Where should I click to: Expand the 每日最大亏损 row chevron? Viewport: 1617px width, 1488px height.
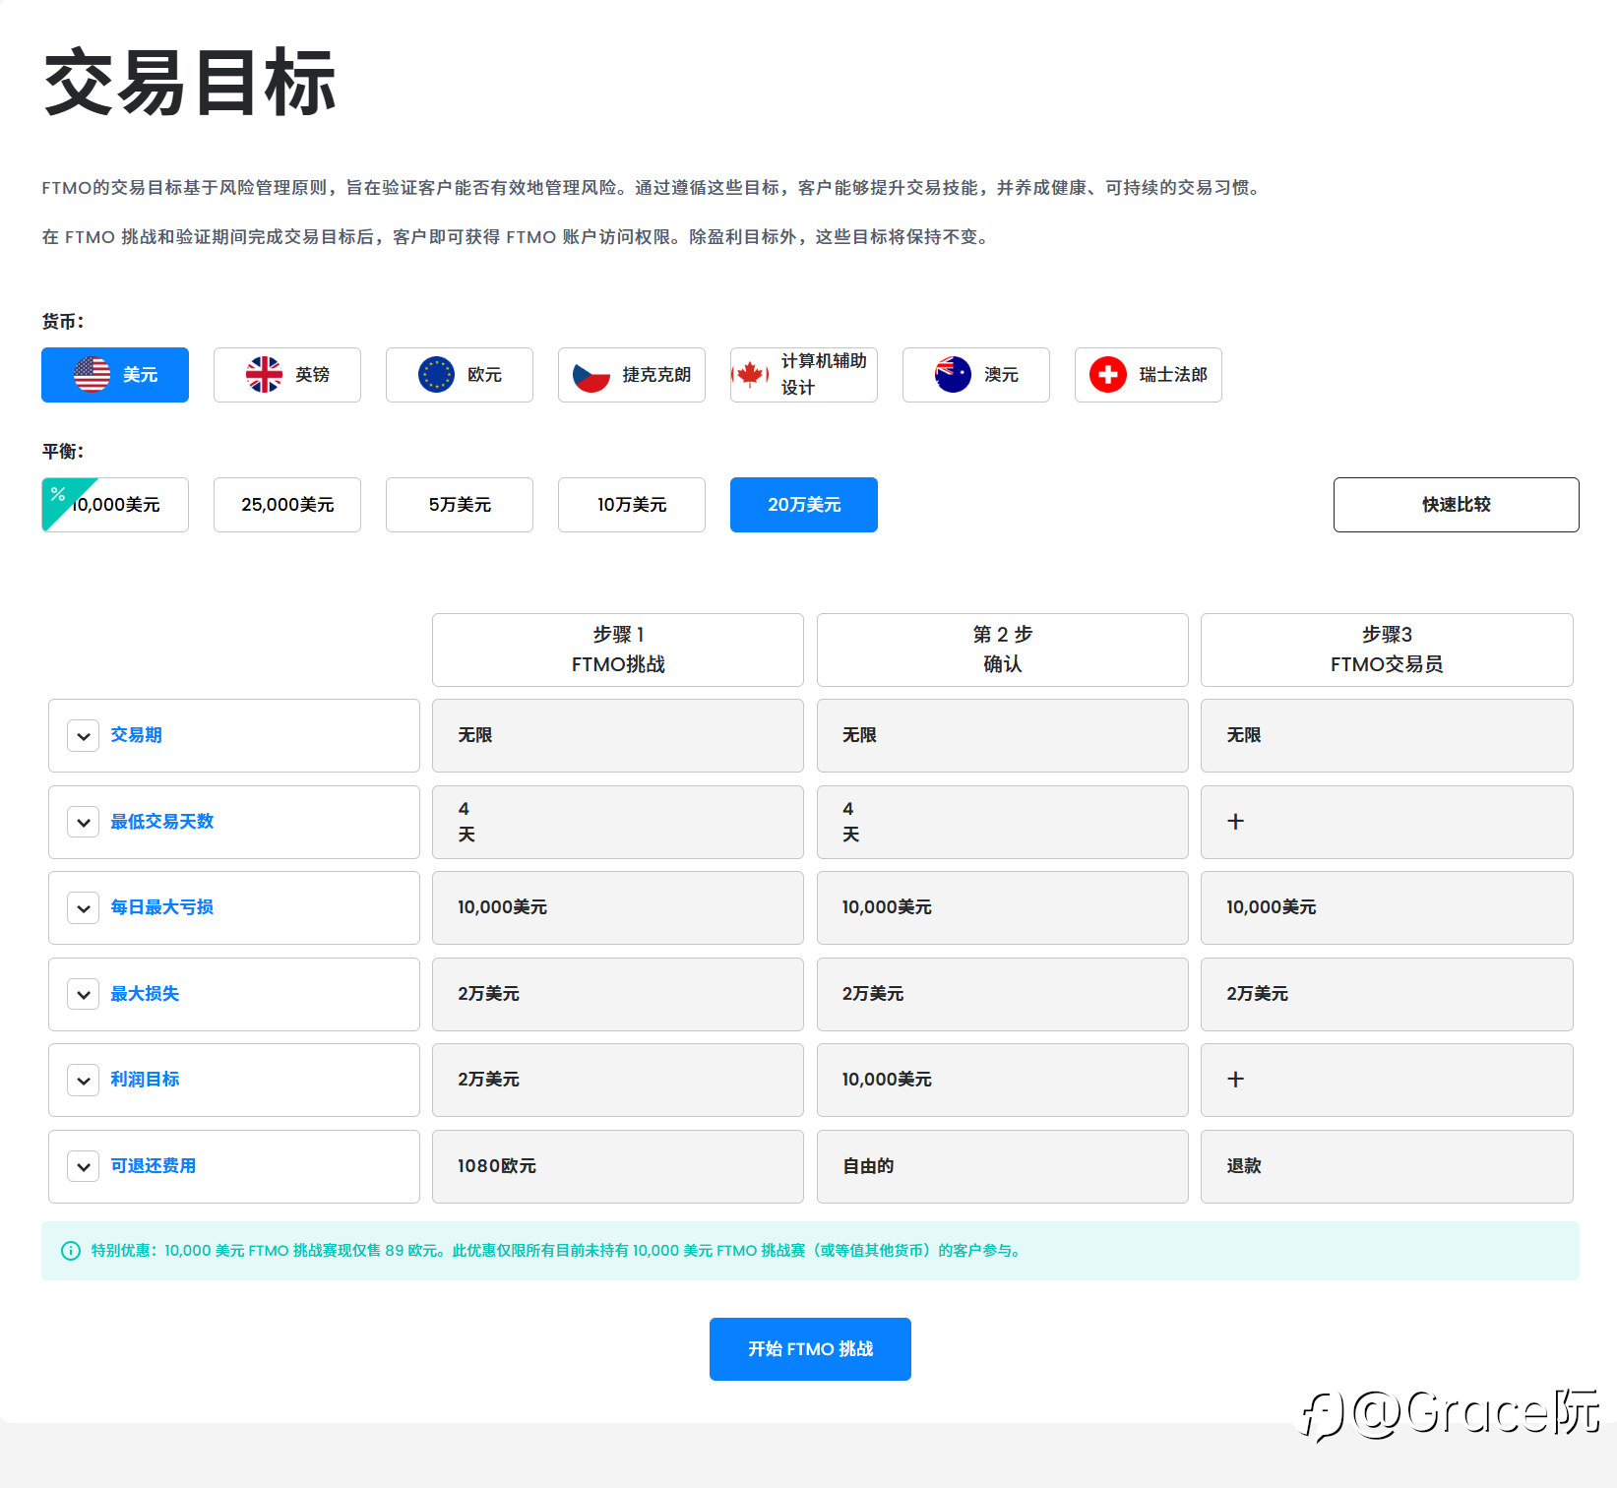(84, 908)
